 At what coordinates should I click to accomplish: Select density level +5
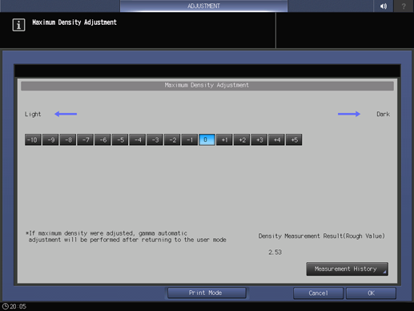point(294,139)
